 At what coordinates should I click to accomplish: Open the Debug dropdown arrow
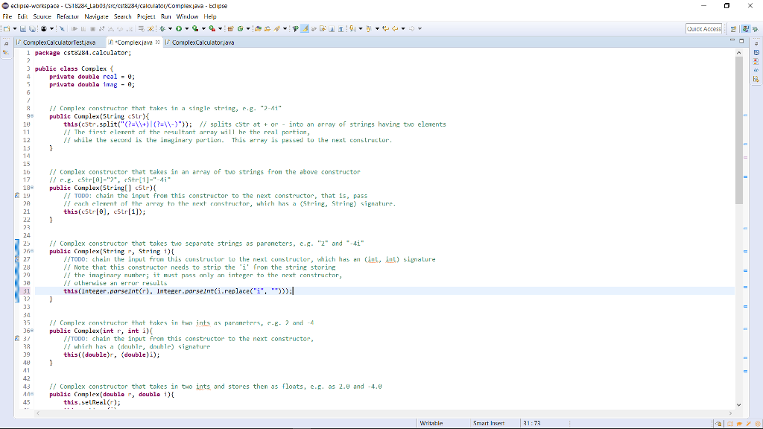pos(171,28)
